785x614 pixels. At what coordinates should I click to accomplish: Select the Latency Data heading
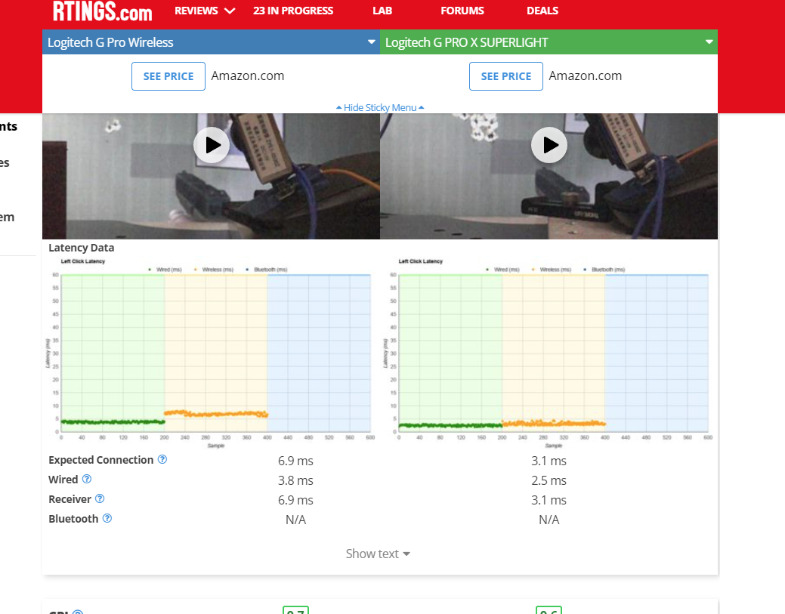pyautogui.click(x=81, y=248)
